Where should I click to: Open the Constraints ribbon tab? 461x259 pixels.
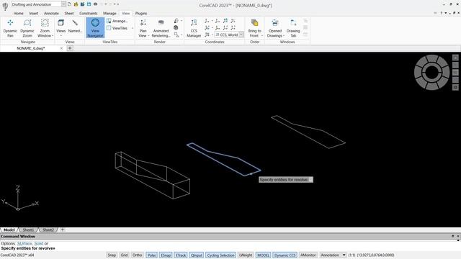pos(88,13)
